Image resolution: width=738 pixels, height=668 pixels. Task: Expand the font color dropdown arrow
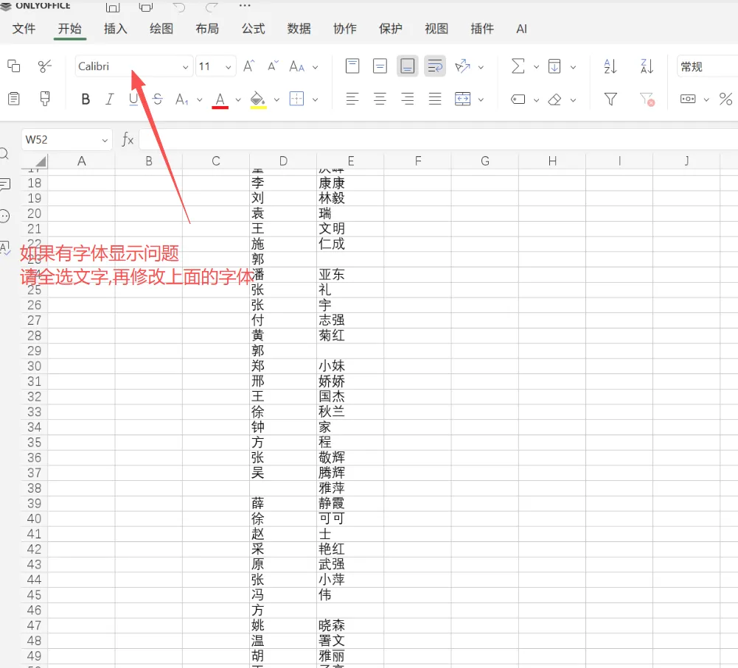pos(238,99)
